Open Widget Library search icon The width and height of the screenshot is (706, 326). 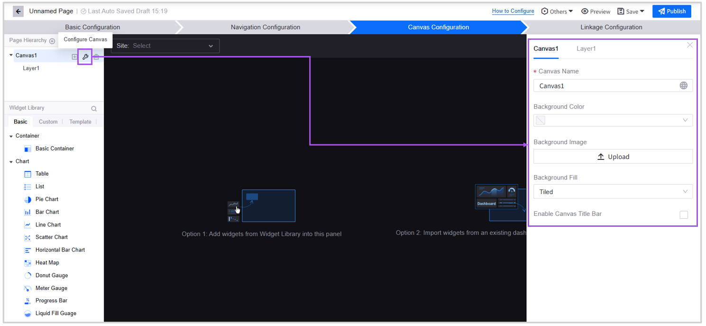tap(94, 109)
